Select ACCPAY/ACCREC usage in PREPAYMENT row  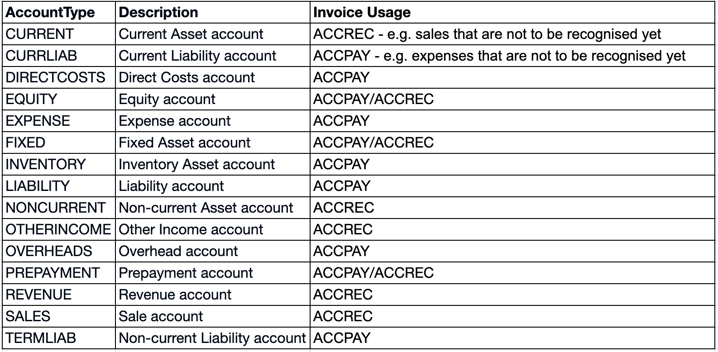point(373,273)
